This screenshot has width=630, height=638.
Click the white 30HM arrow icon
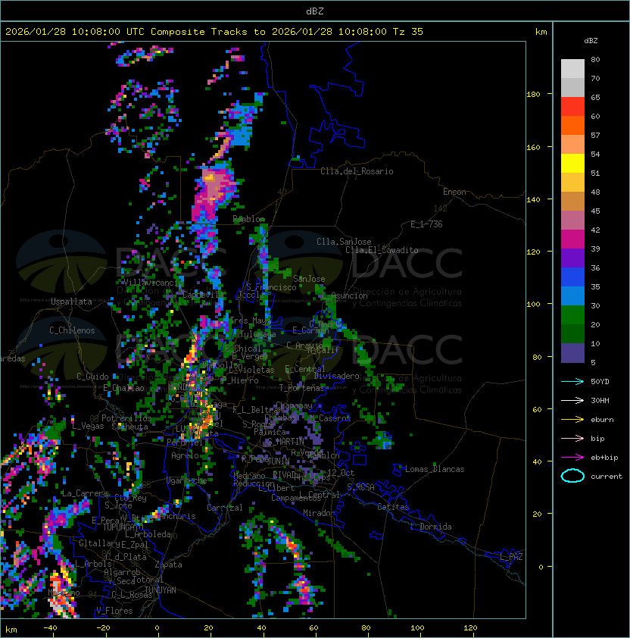pos(572,400)
